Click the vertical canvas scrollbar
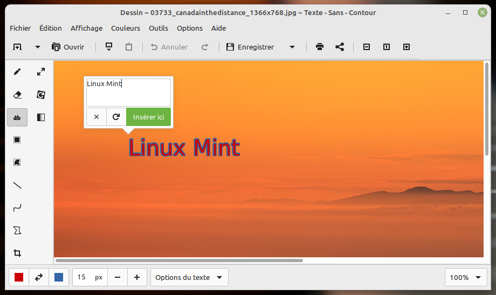 click(x=487, y=109)
